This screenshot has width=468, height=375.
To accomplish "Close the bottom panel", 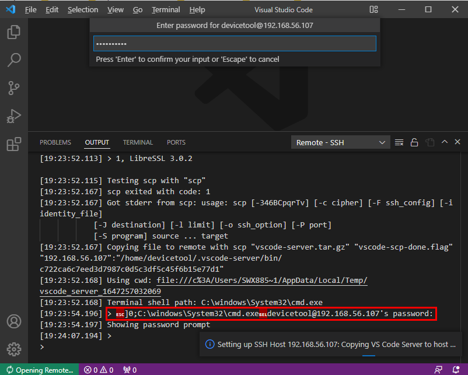I will 457,142.
